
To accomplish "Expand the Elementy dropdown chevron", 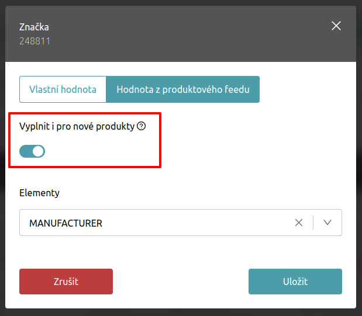I will (x=327, y=223).
